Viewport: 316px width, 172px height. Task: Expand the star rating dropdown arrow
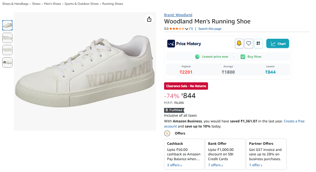187,29
